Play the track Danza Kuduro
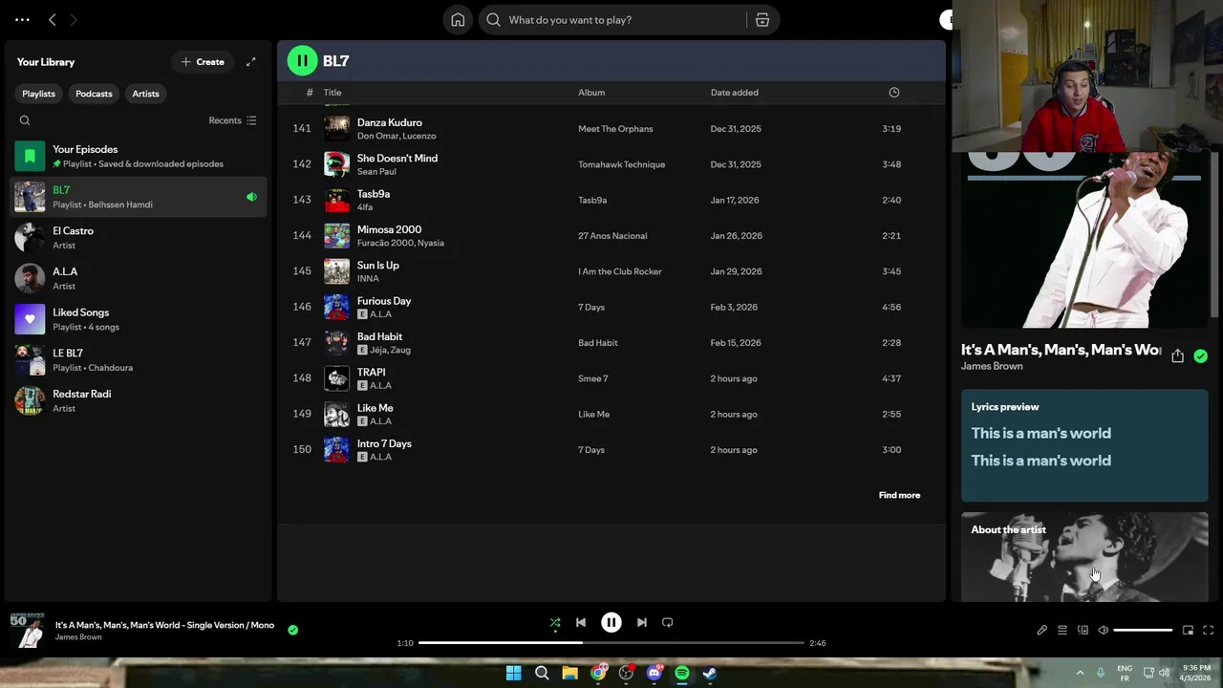The height and width of the screenshot is (688, 1223). point(389,122)
